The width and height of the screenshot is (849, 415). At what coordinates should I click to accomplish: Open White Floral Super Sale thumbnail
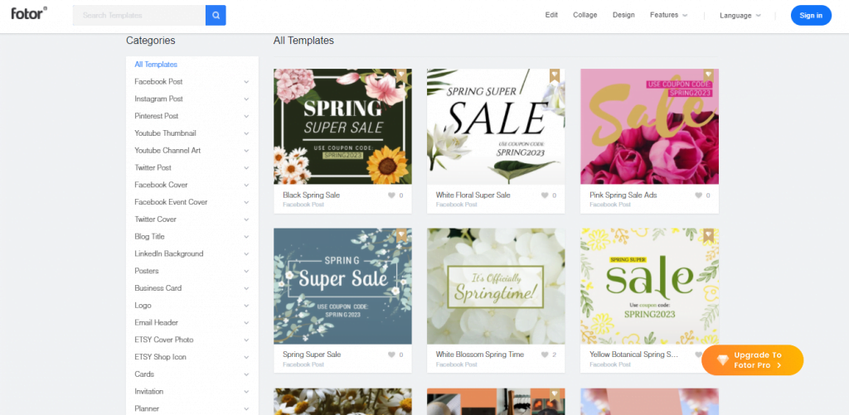[496, 127]
